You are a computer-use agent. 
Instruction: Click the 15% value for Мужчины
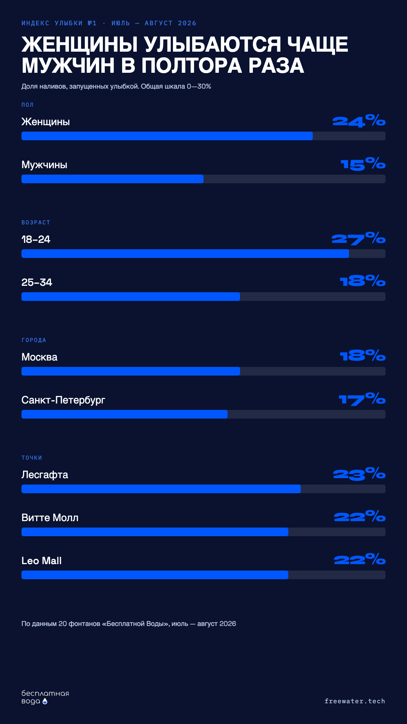tap(363, 164)
